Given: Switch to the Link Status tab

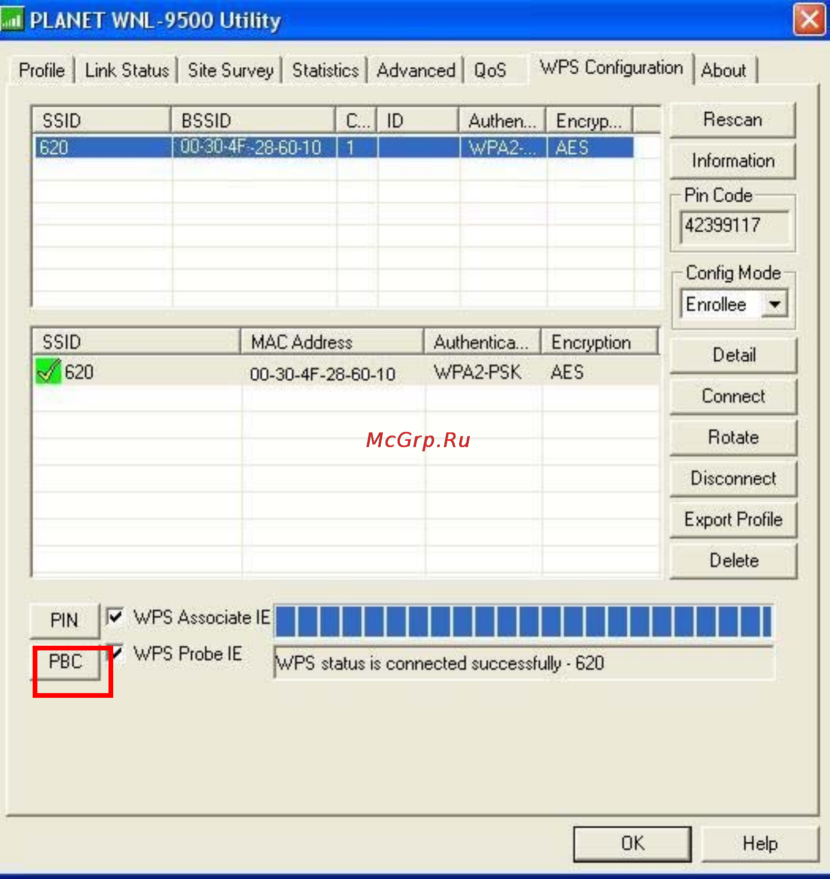Looking at the screenshot, I should pyautogui.click(x=127, y=70).
